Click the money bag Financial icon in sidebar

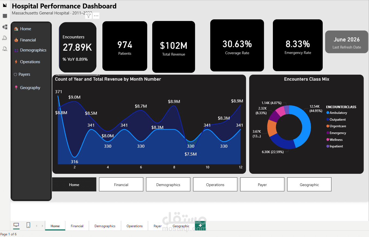click(16, 40)
